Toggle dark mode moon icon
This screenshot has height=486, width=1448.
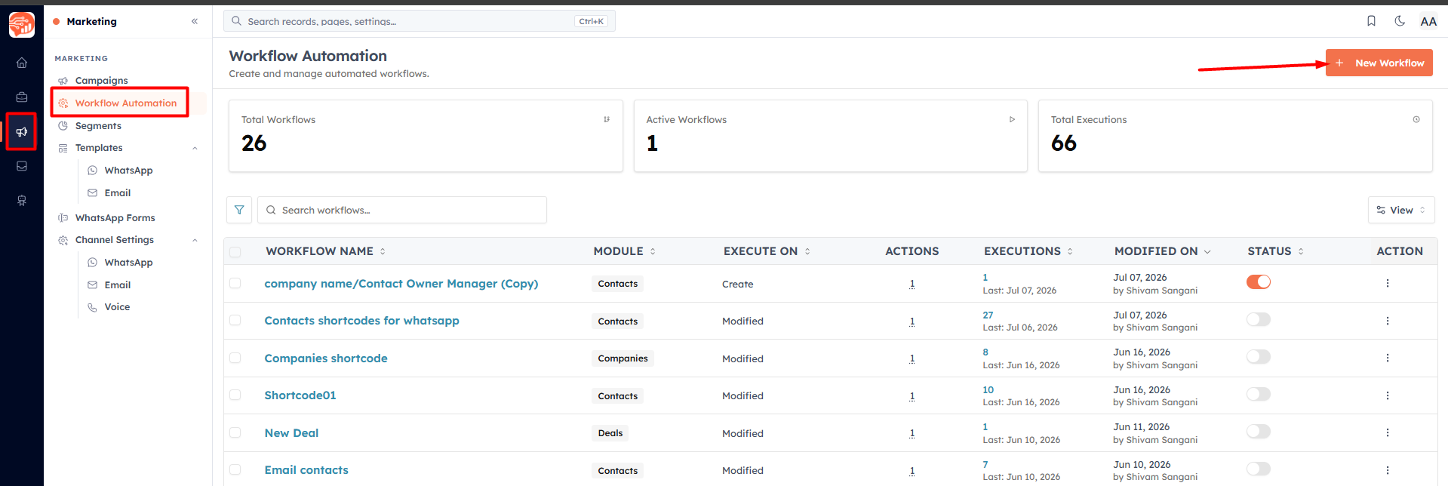coord(1400,21)
